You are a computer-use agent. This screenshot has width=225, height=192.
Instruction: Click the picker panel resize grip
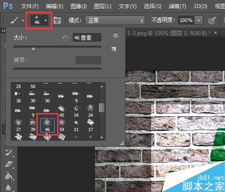tap(122, 143)
